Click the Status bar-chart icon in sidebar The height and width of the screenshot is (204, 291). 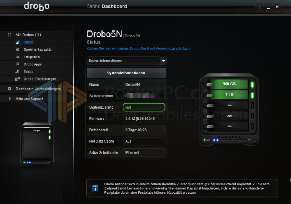click(x=17, y=42)
